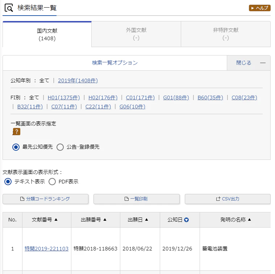The width and height of the screenshot is (275, 274).
Task: Open the ヘルプ help button
Action: (259, 8)
